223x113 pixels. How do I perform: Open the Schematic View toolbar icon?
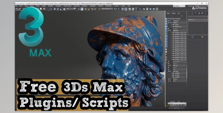point(136,9)
